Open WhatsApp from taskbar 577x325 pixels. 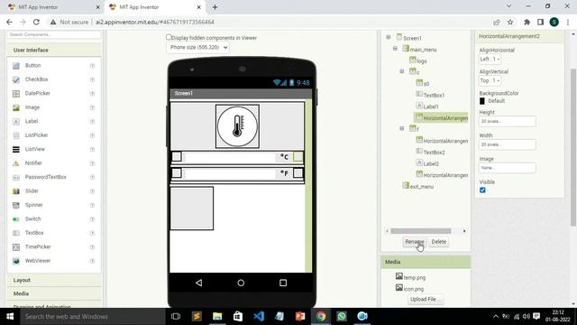[342, 316]
